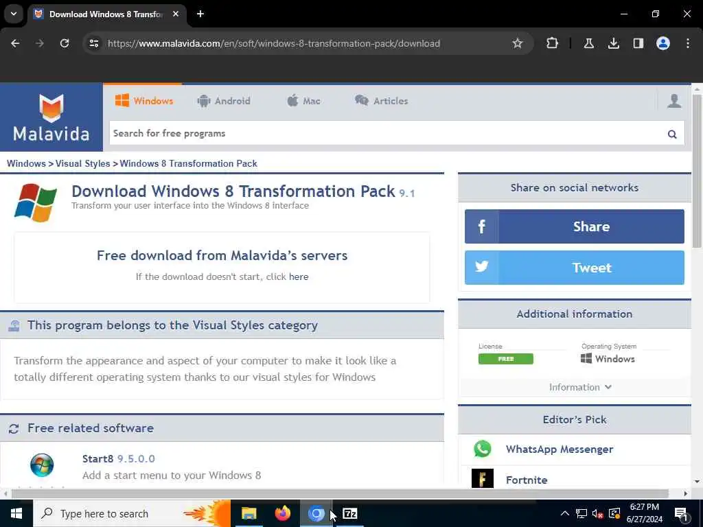Tweet this page button
The image size is (703, 527).
tap(575, 268)
